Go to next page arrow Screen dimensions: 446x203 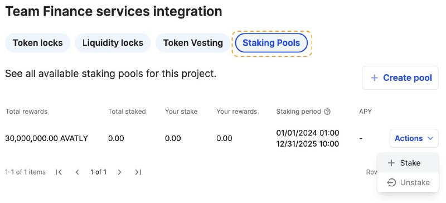[x=119, y=172]
